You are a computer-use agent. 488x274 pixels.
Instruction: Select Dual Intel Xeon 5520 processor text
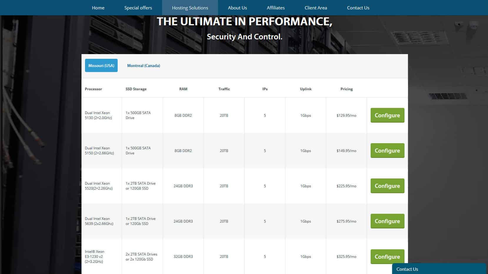coord(99,186)
